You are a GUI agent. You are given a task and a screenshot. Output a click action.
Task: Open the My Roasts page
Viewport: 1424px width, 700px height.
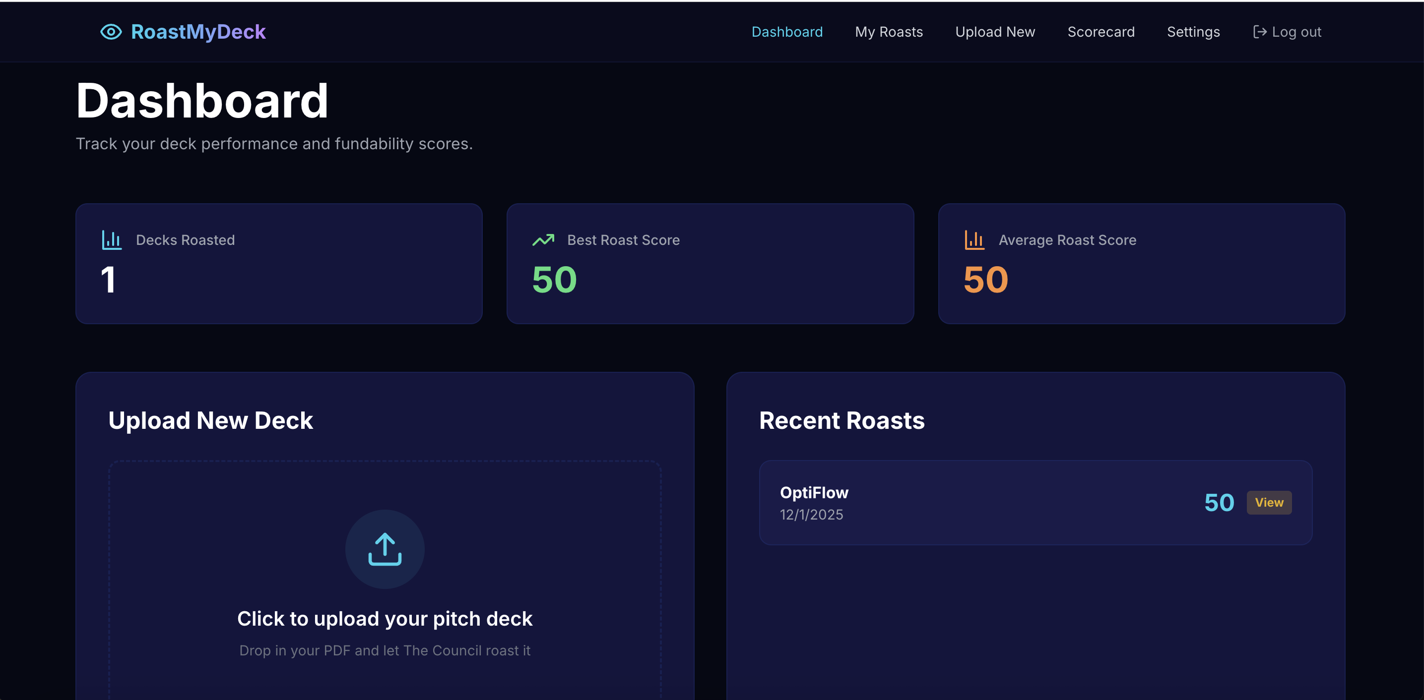click(x=888, y=32)
